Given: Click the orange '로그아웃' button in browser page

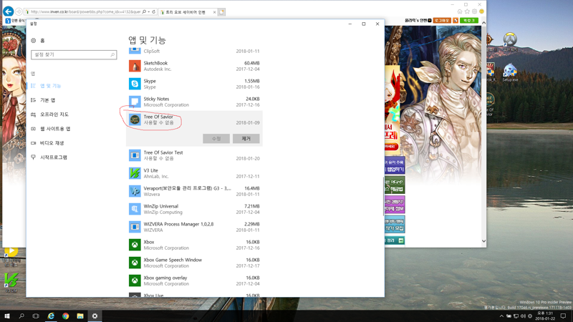Looking at the screenshot, I should click(442, 21).
